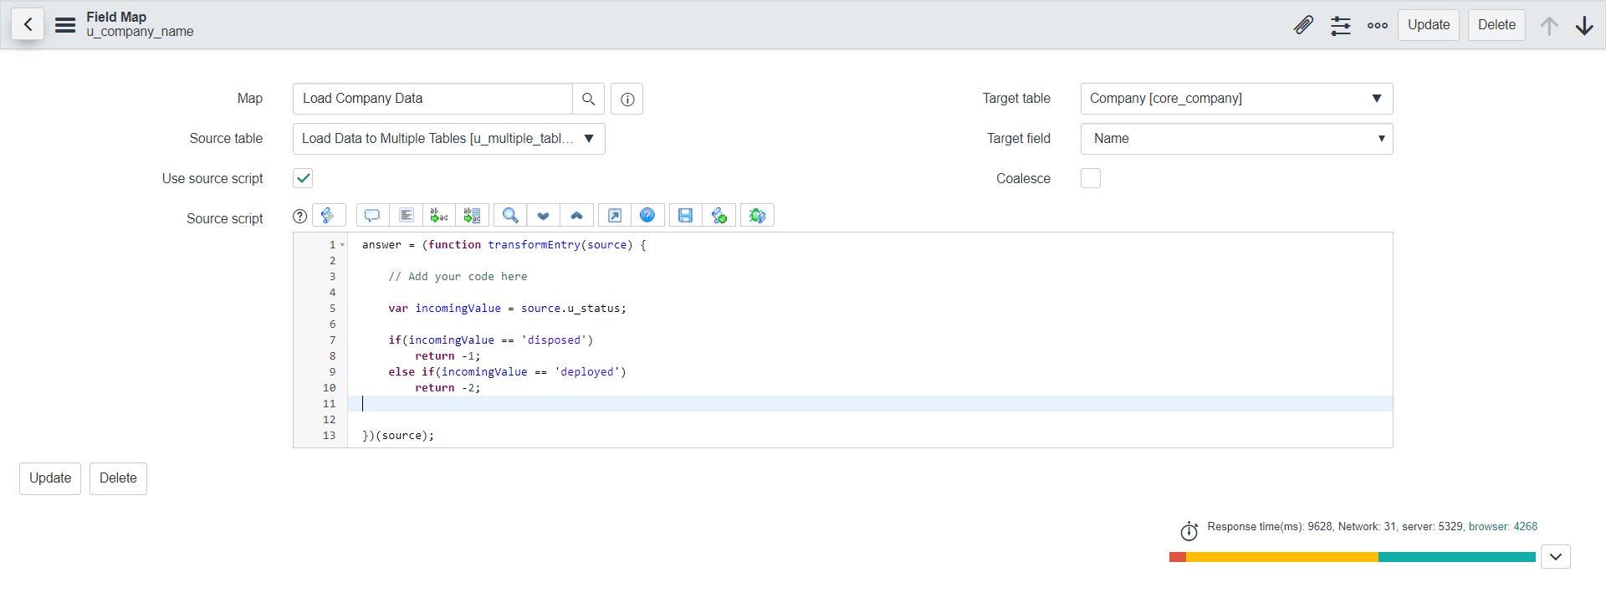Click the 'deployed' string in script
The width and height of the screenshot is (1606, 603).
pyautogui.click(x=587, y=372)
